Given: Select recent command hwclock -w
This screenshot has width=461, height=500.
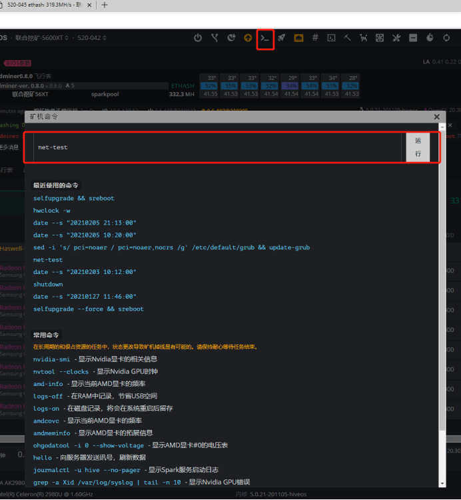Looking at the screenshot, I should [x=57, y=211].
